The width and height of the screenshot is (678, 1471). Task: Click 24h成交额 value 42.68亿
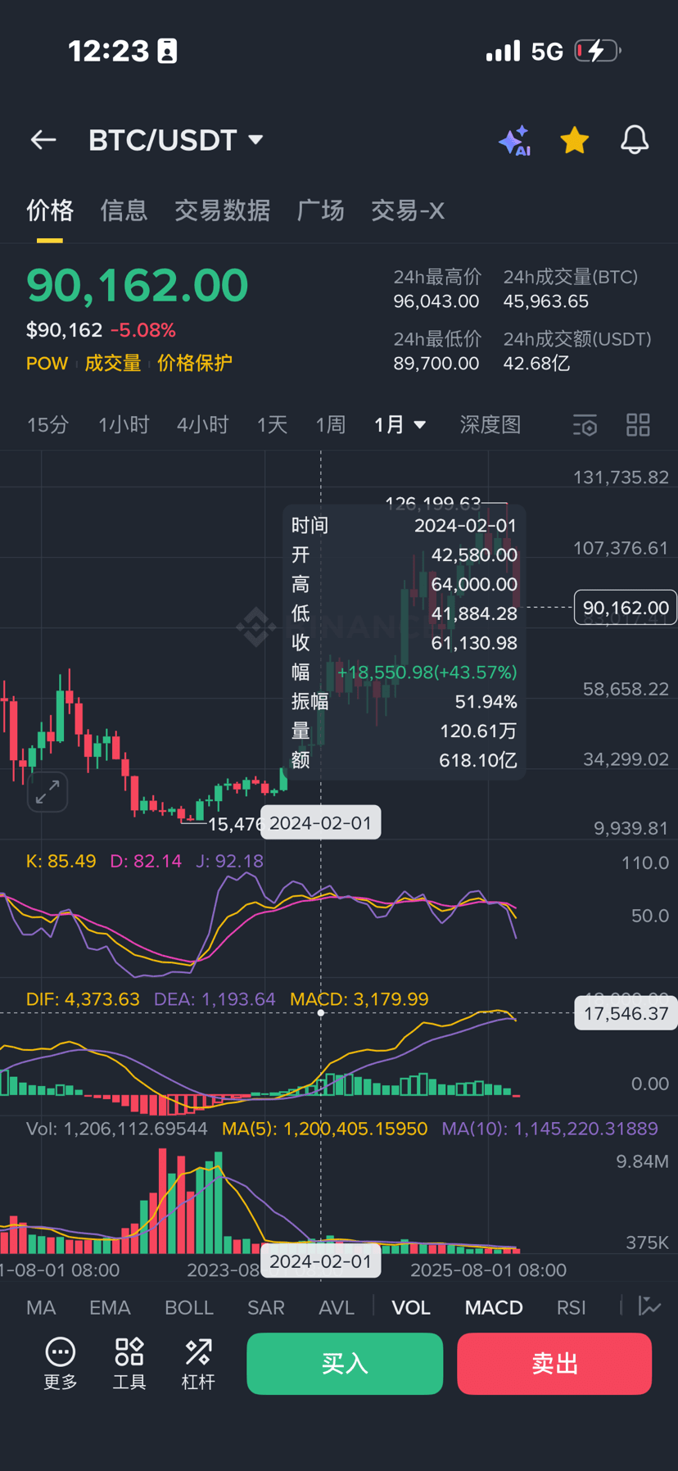pos(536,363)
